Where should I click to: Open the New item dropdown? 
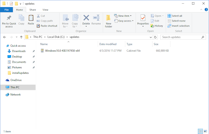(x=123, y=16)
